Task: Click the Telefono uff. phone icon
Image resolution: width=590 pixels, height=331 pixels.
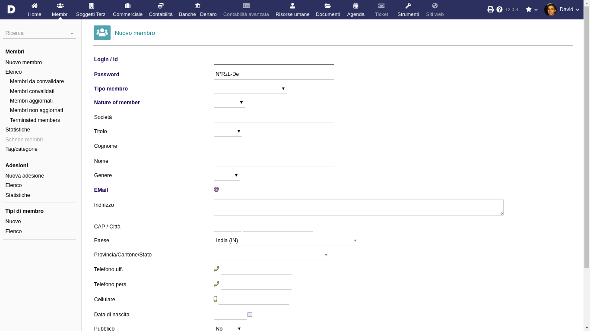Action: click(216, 269)
